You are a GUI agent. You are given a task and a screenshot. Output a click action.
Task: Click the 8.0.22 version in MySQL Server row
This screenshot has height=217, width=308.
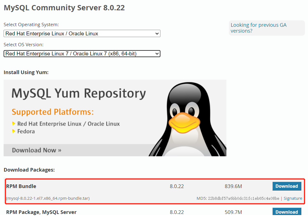click(177, 212)
